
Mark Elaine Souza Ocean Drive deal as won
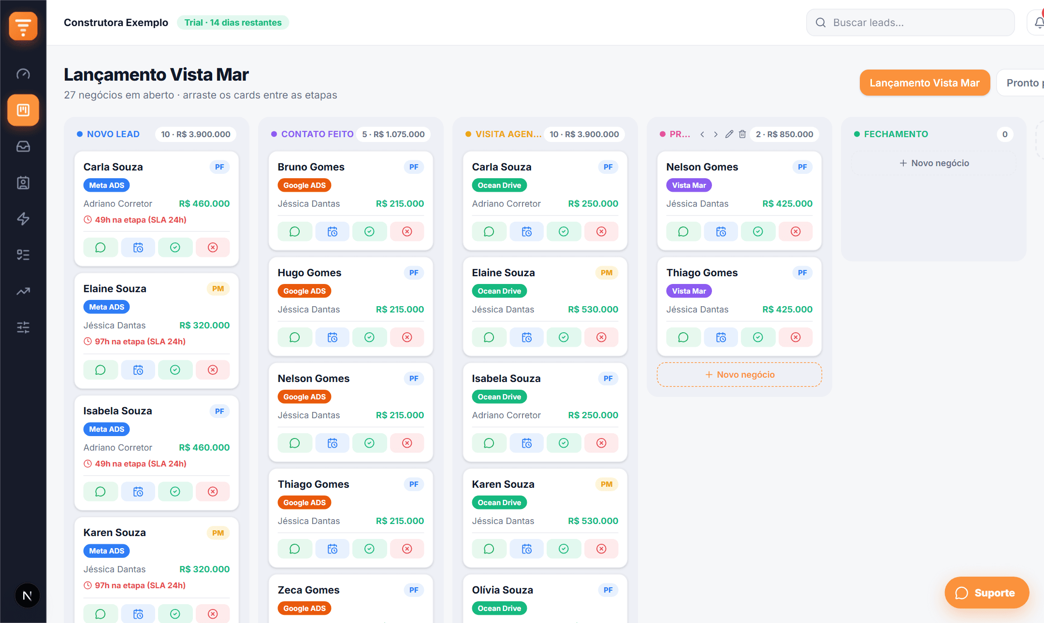[564, 337]
